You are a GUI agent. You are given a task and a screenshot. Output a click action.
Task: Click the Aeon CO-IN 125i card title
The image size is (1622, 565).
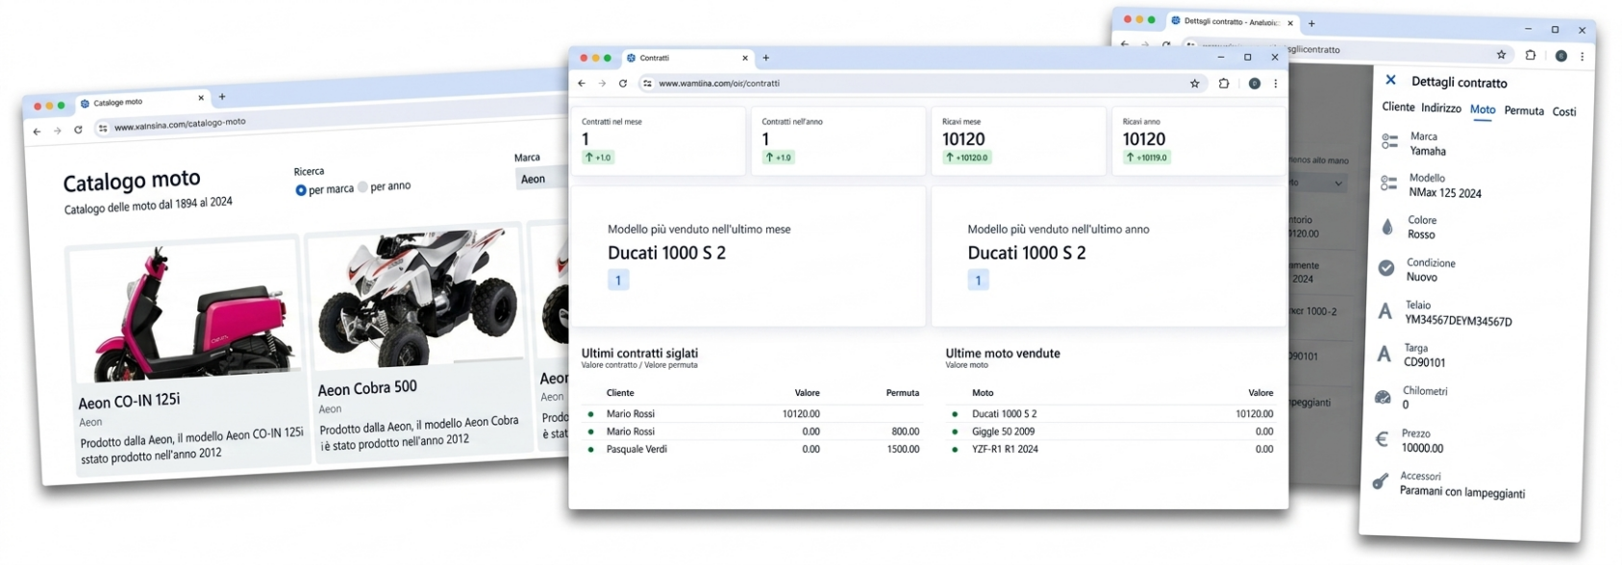tap(129, 401)
